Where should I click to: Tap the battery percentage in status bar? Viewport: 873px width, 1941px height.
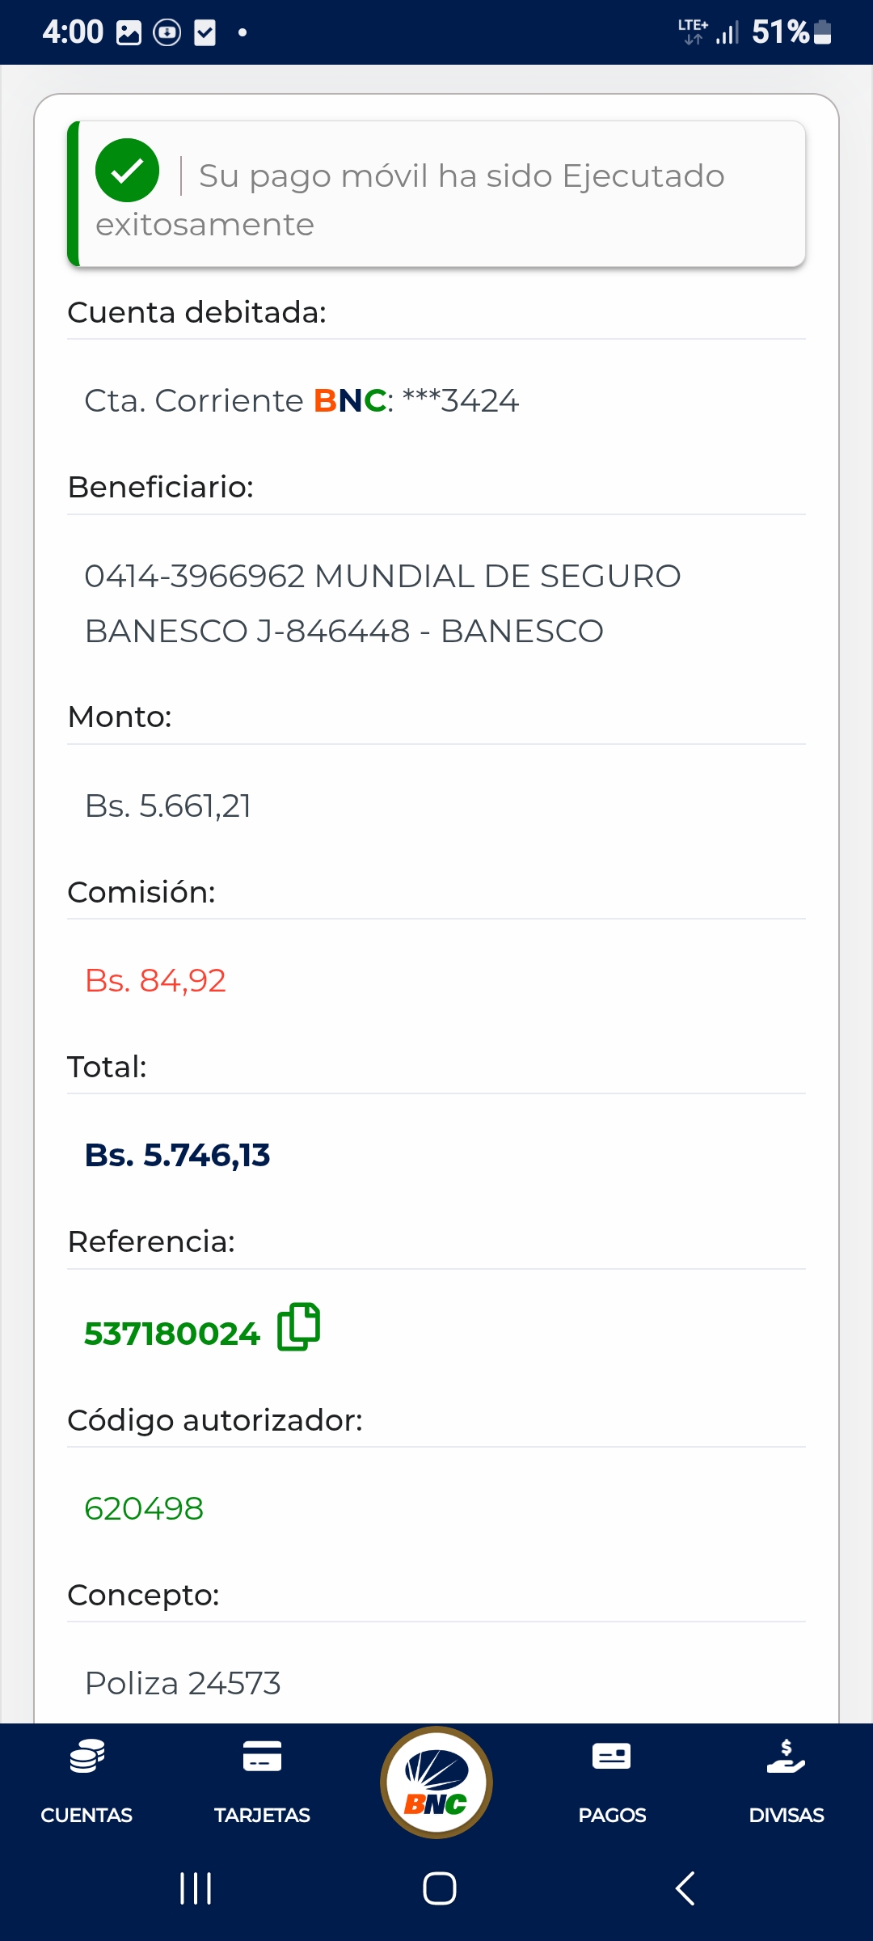pos(780,32)
